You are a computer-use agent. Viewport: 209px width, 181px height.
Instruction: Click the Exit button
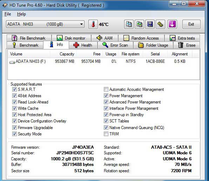(191, 24)
